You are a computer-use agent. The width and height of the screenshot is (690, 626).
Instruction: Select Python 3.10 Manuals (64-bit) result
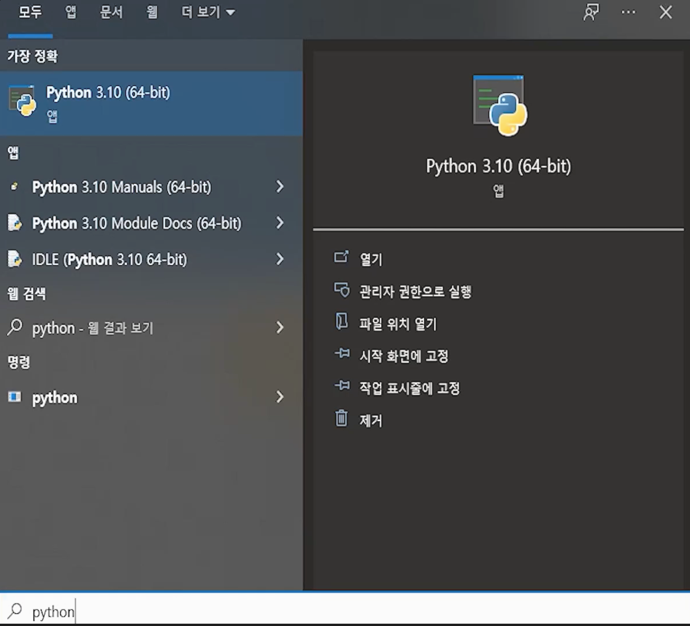(x=151, y=187)
